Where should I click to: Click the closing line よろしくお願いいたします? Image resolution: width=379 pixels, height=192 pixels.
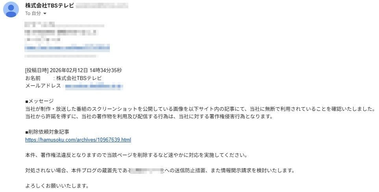pyautogui.click(x=57, y=186)
